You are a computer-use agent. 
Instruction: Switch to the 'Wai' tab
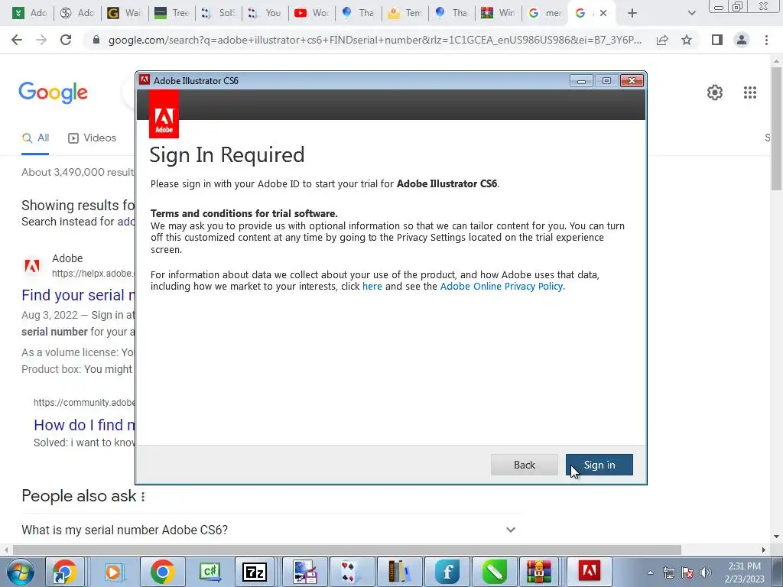125,13
